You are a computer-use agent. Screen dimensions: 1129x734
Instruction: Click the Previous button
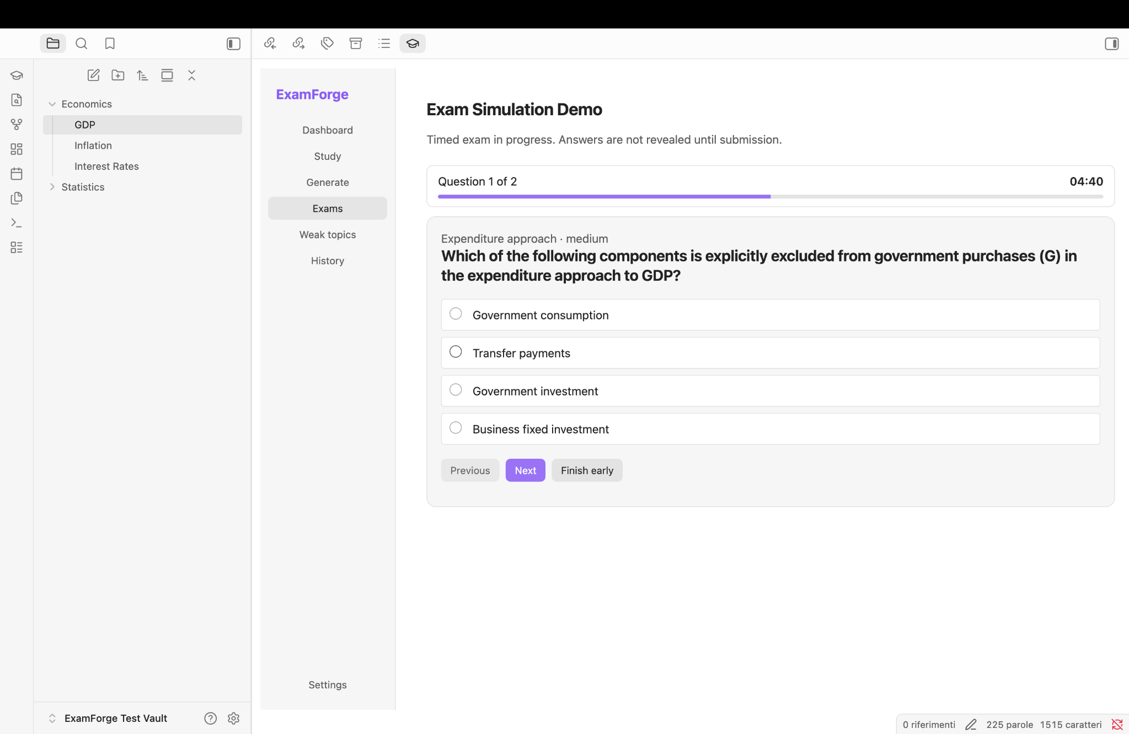pos(470,470)
